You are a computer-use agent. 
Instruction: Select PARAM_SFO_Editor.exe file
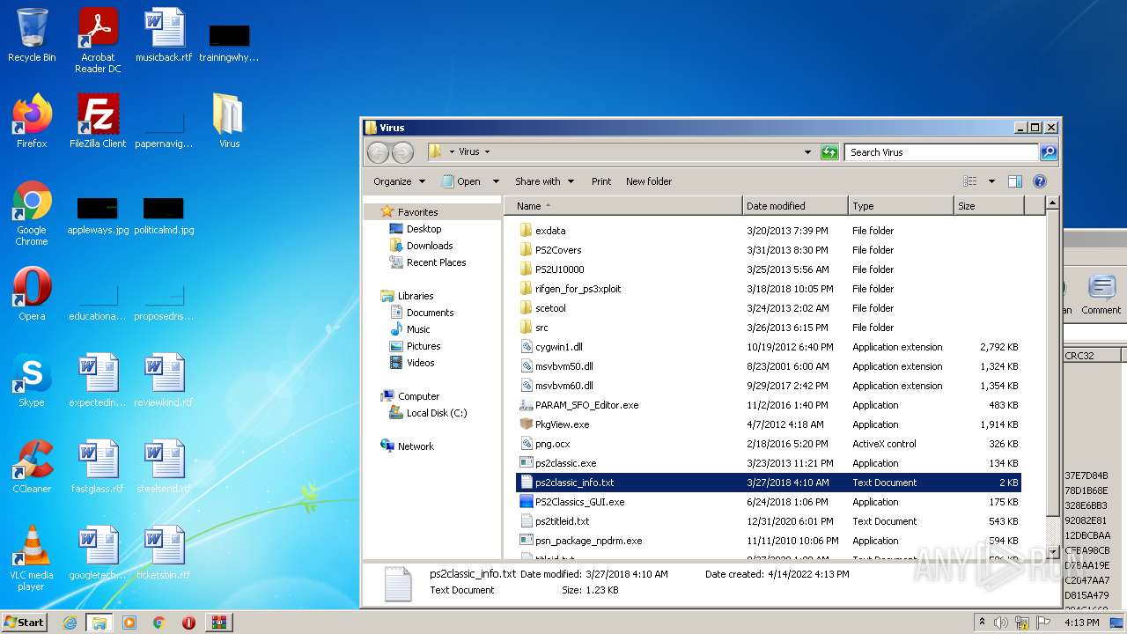[768, 405]
